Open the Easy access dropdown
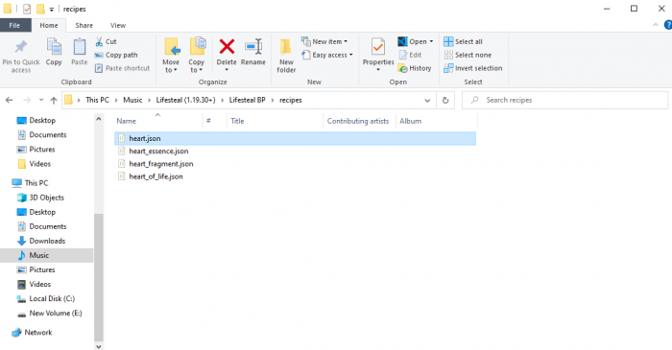672x350 pixels. pyautogui.click(x=327, y=55)
